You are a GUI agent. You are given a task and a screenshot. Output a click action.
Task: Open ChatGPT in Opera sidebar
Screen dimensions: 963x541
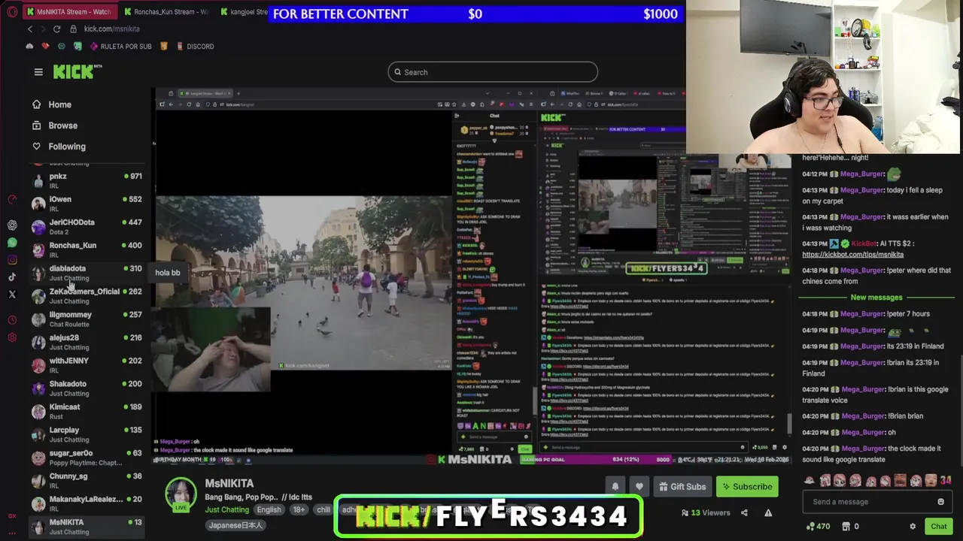click(12, 225)
